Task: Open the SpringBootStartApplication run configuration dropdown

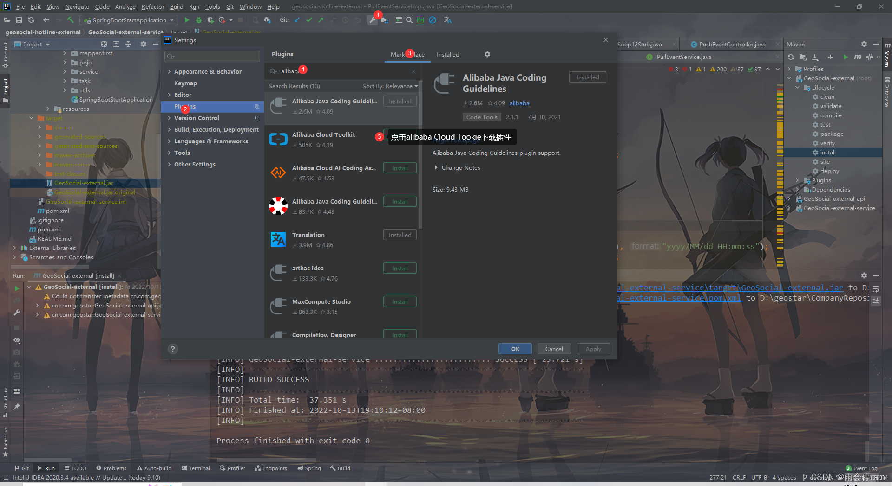Action: point(129,20)
